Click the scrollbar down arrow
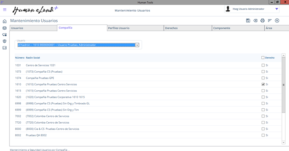Viewport: 289px width, 151px height. (284, 142)
